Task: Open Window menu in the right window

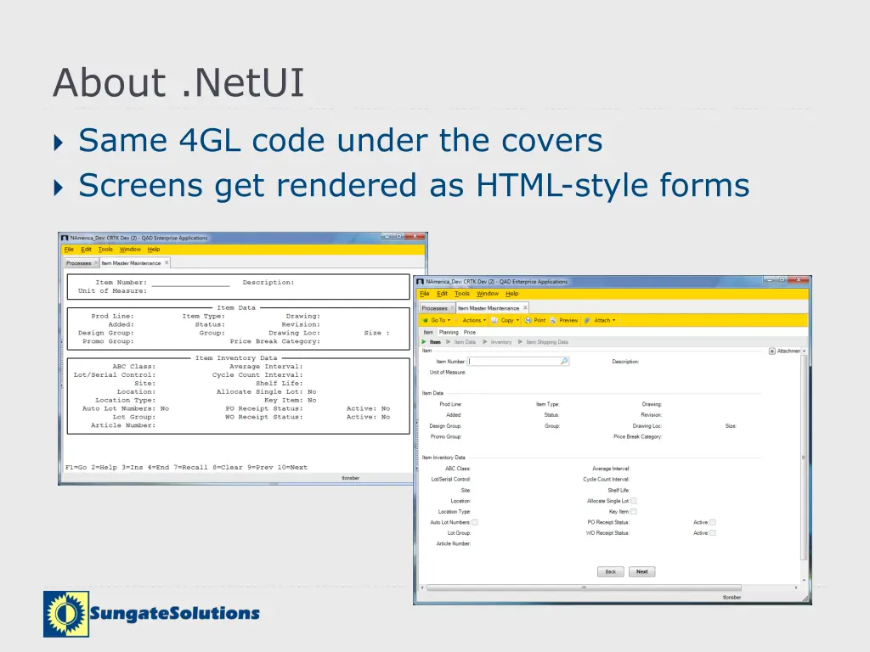Action: point(488,294)
